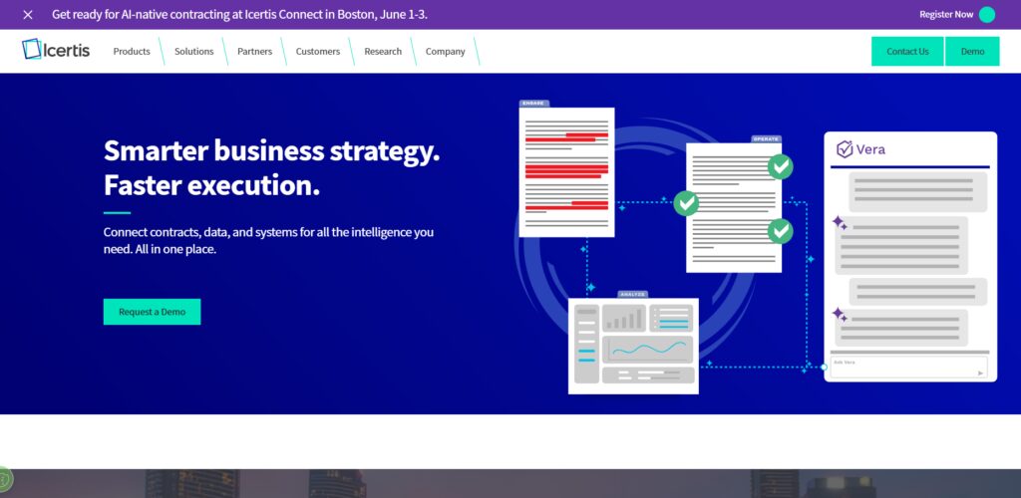
Task: Click the Demo button in the header
Action: point(972,52)
